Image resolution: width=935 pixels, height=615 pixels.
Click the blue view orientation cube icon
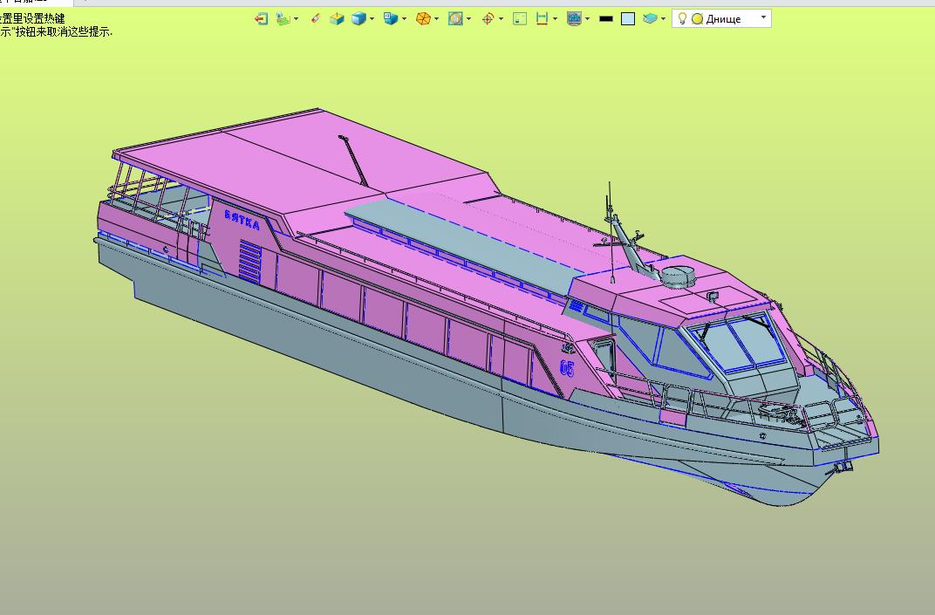click(x=391, y=18)
